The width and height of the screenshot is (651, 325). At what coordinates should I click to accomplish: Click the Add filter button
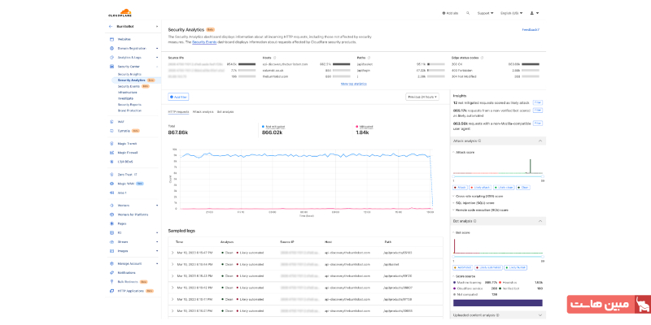[178, 97]
